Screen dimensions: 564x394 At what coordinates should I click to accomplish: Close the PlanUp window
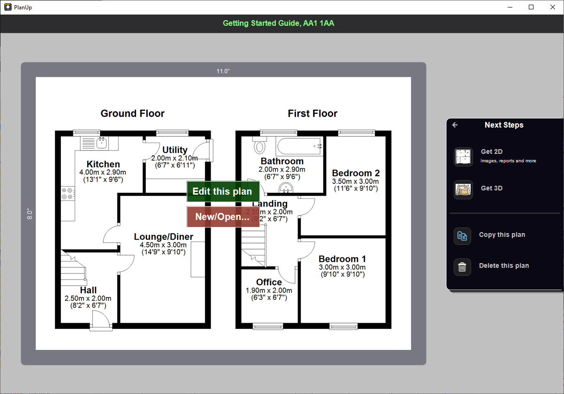click(x=552, y=7)
